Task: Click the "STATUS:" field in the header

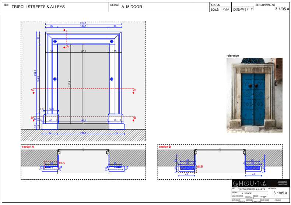Action: (221, 5)
